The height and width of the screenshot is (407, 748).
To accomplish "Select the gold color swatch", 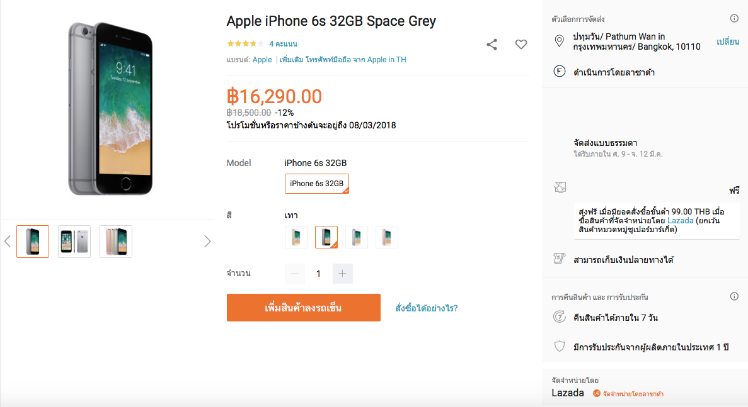I will click(296, 237).
